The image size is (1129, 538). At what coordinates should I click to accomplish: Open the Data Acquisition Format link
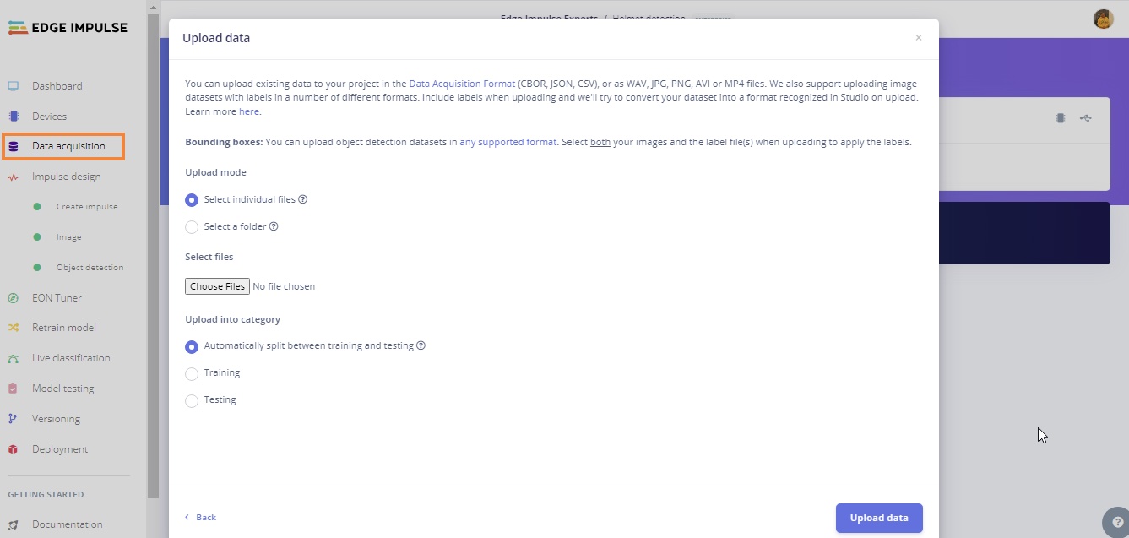click(461, 84)
